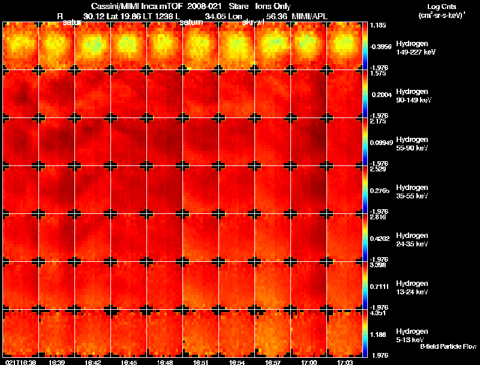Click the 1.185 colorbar maximum value
The width and height of the screenshot is (480, 365).
point(378,25)
